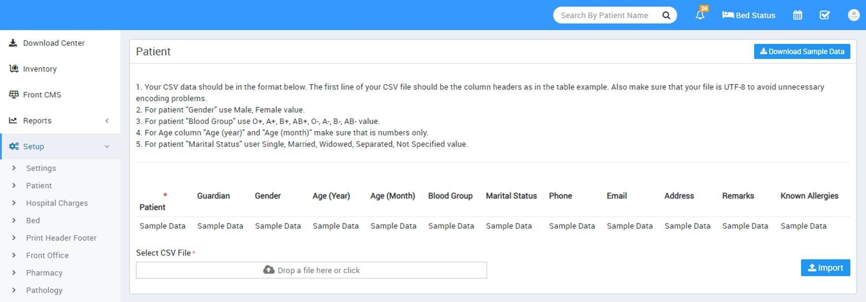
Task: Expand the Hospital Charges submenu chevron
Action: pyautogui.click(x=14, y=203)
